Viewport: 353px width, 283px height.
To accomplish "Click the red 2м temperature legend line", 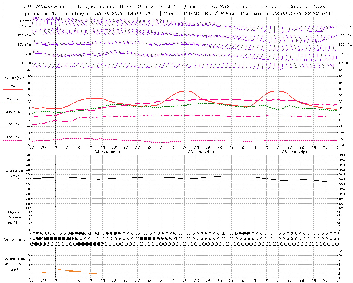I will point(13,89).
